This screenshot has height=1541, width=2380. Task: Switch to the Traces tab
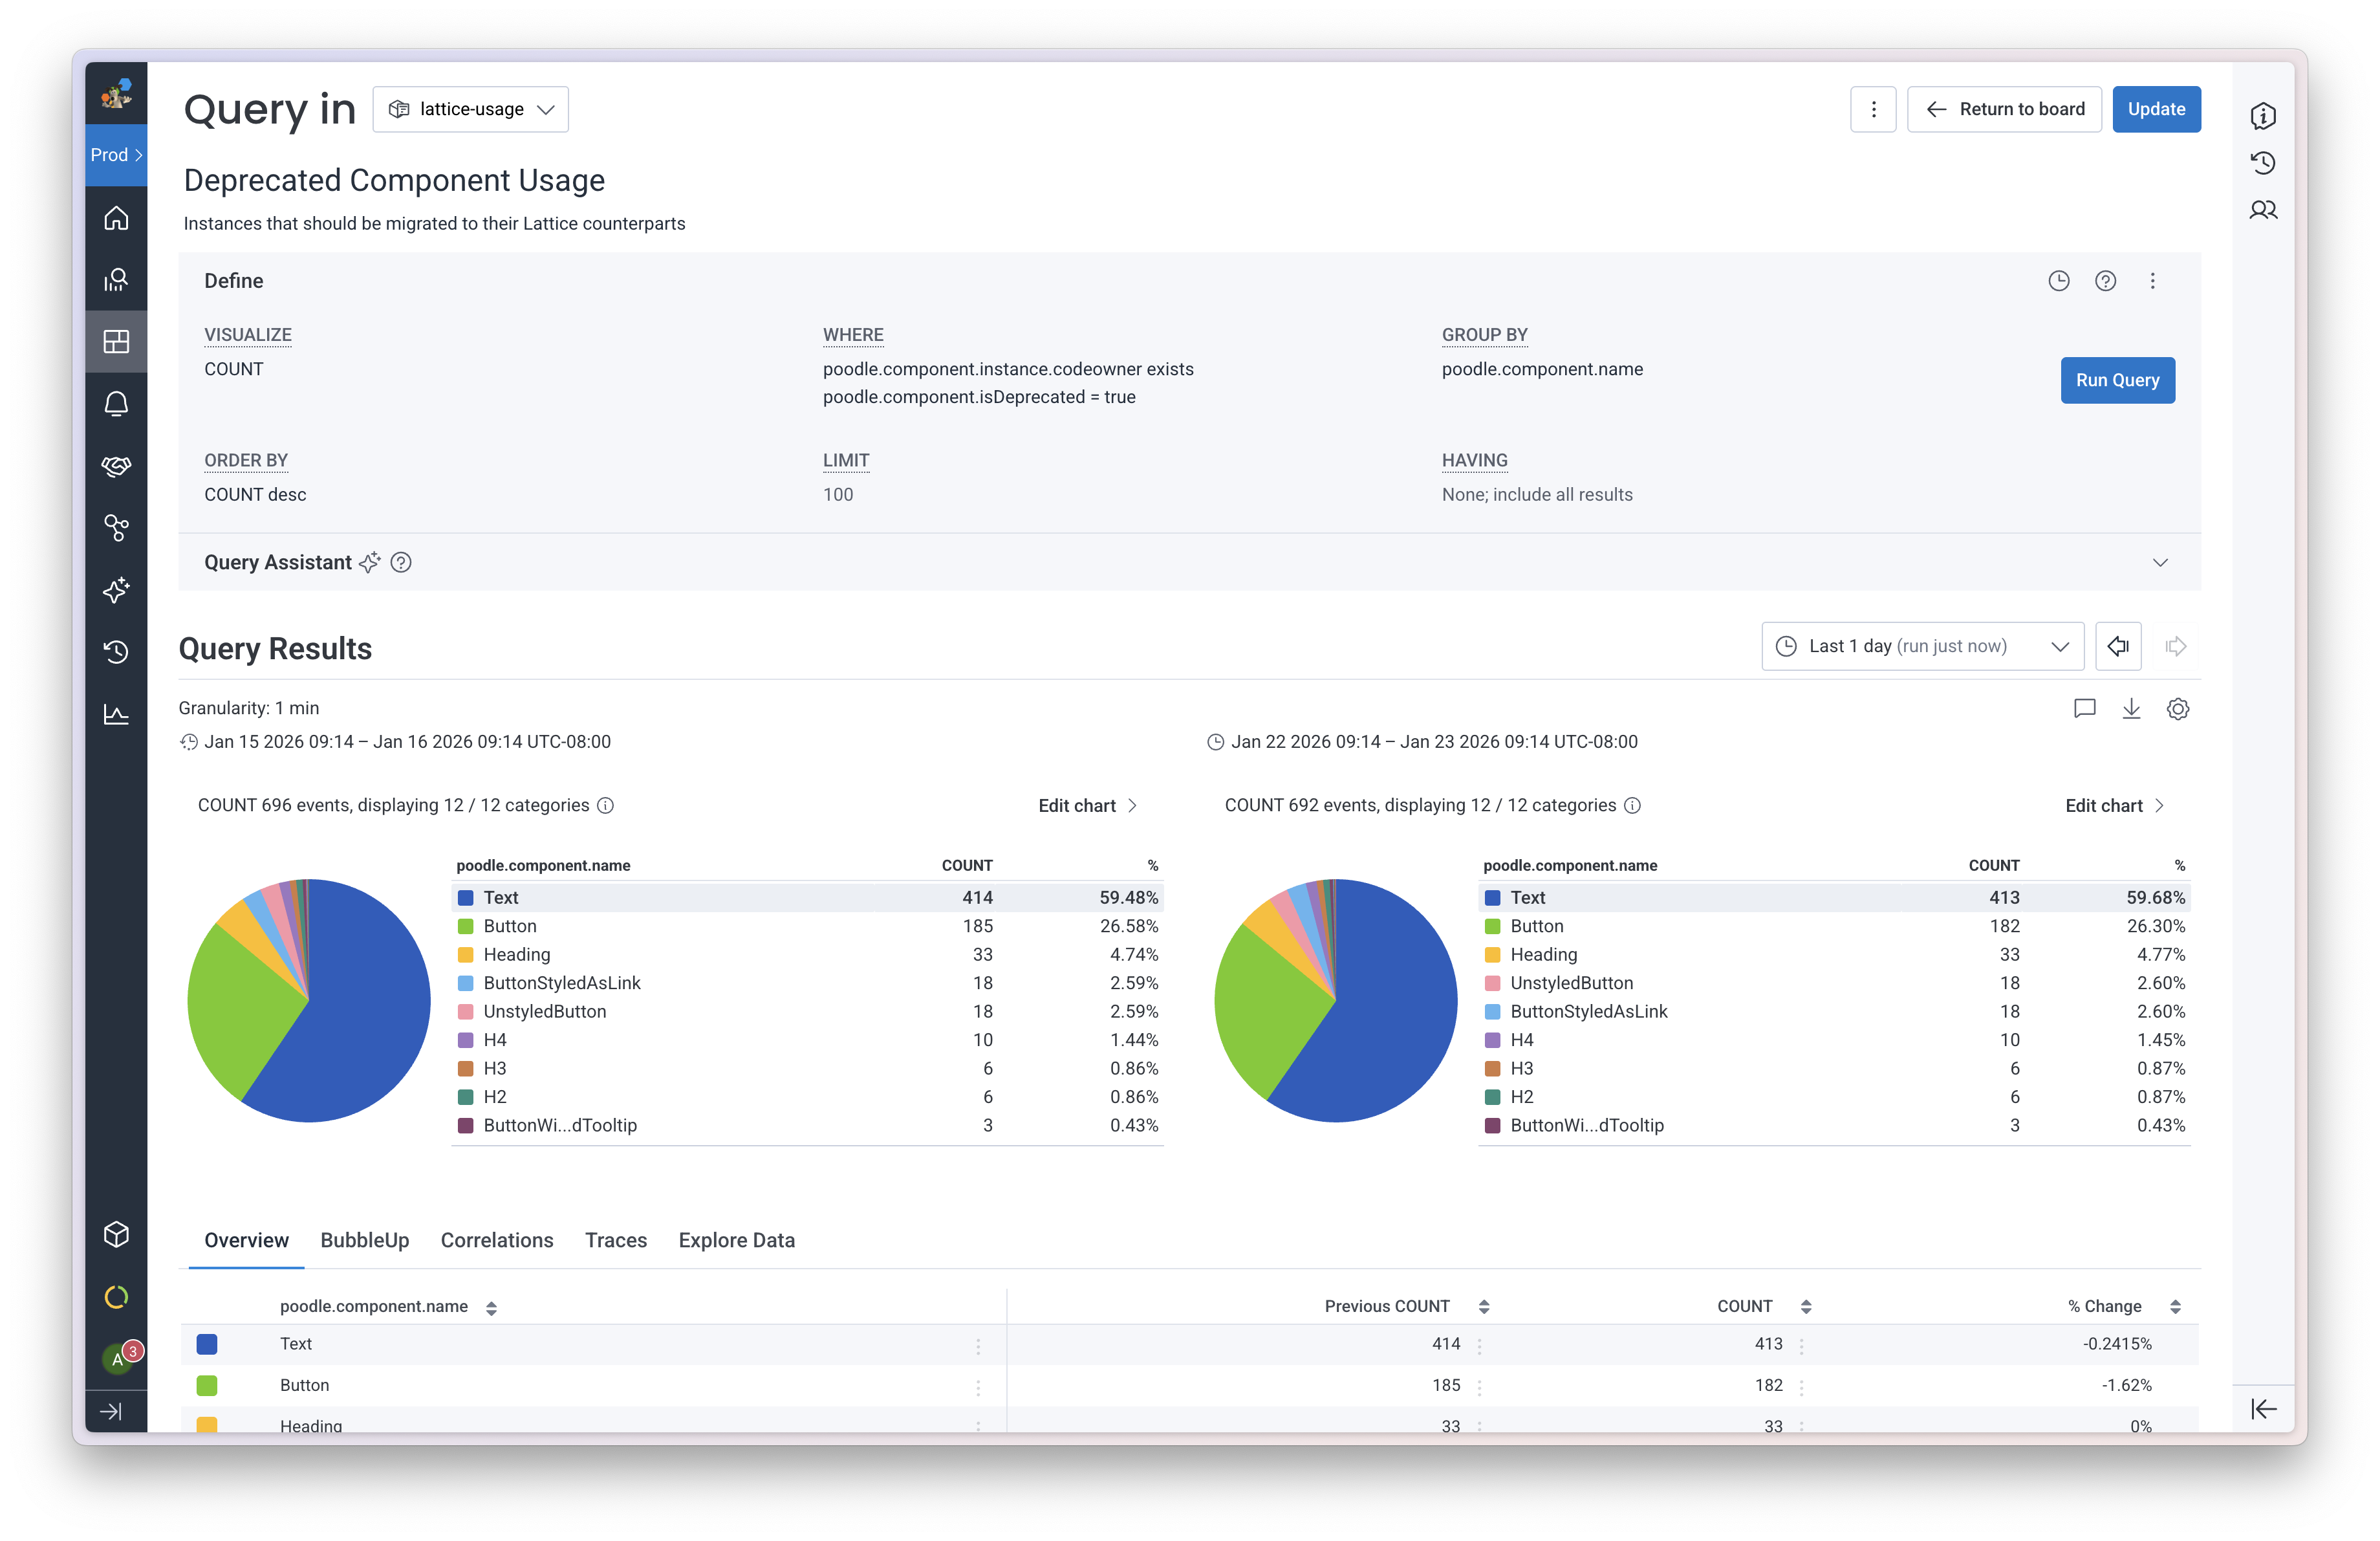[615, 1240]
